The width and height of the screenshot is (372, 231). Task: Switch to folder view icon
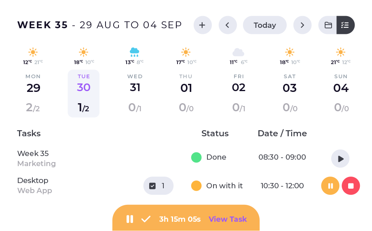click(328, 25)
